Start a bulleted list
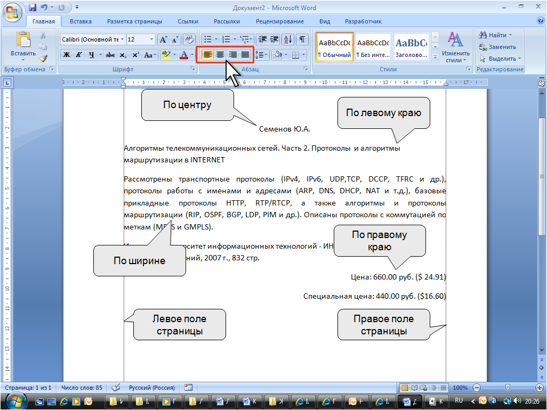Viewport: 547px width, 410px height. (x=208, y=39)
